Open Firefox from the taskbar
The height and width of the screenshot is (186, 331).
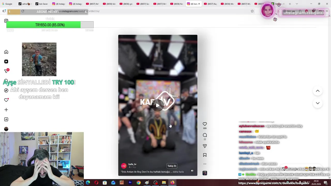[172, 183]
